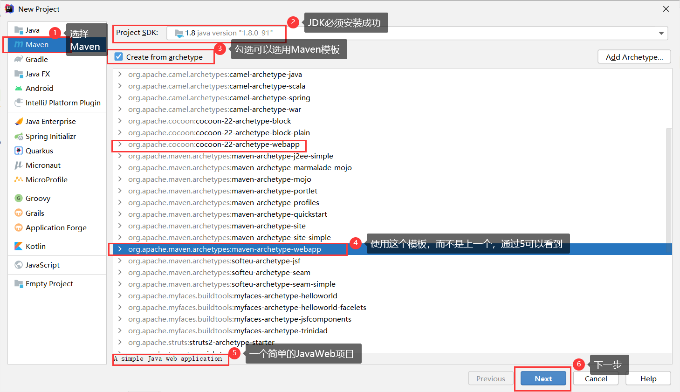Click the Kotlin icon
This screenshot has width=680, height=392.
[x=19, y=246]
